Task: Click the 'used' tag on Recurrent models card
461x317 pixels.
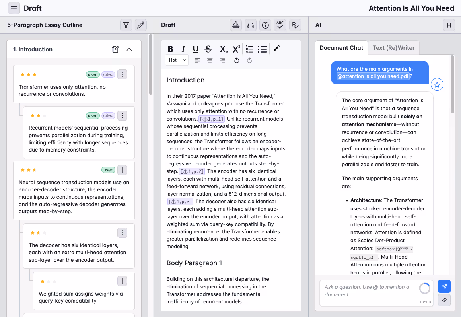Action: tap(93, 116)
